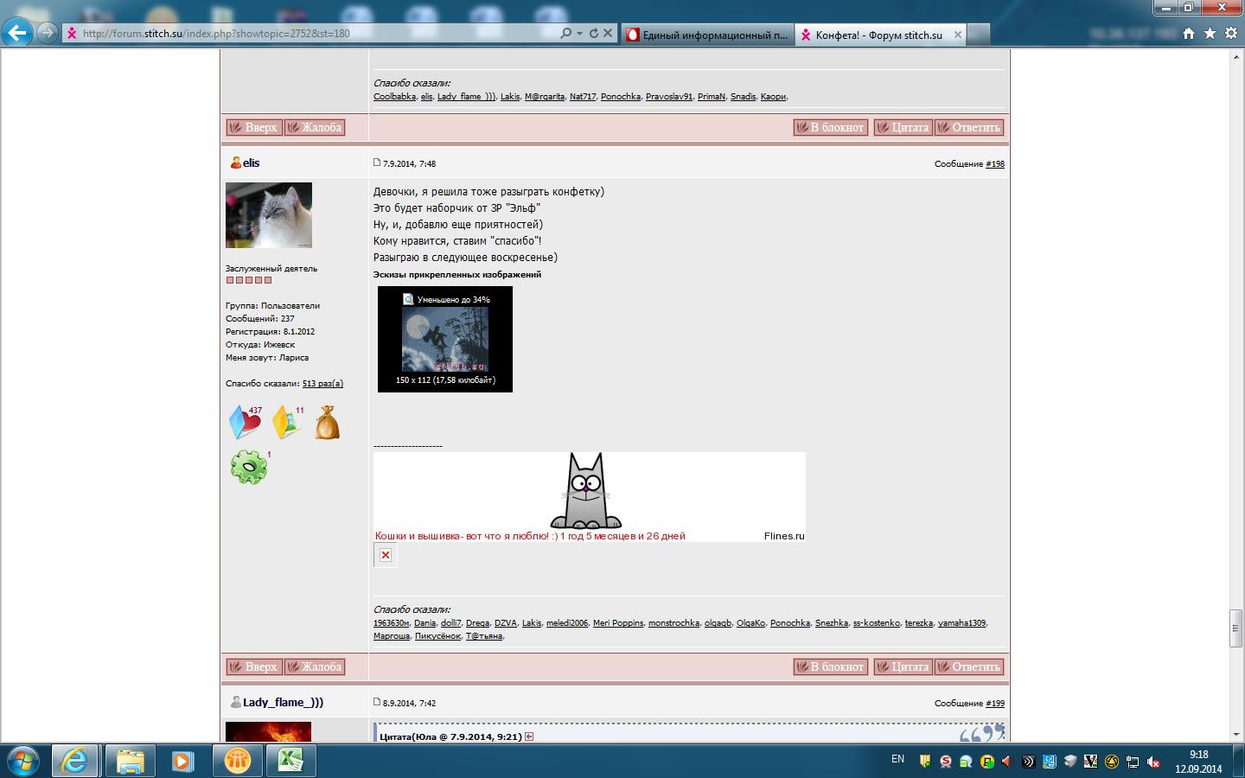Viewport: 1245px width, 778px height.
Task: Open browser Favorites star icon
Action: (1210, 34)
